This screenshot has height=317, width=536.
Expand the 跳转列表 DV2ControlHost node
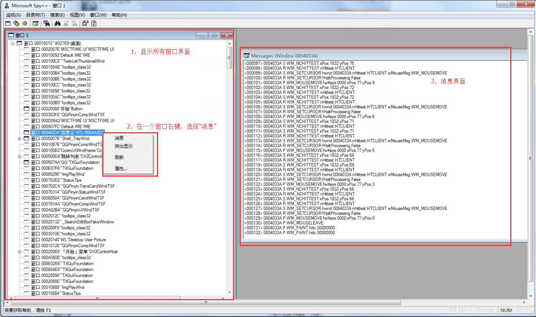pyautogui.click(x=20, y=156)
